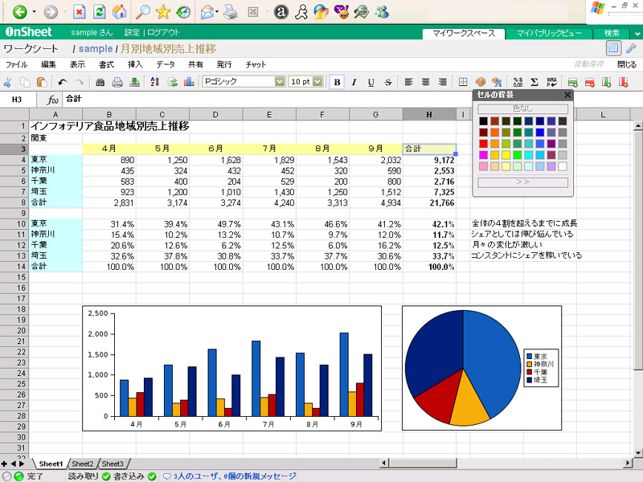The height and width of the screenshot is (482, 643).
Task: Close the セルの背景 color panel
Action: [x=567, y=95]
